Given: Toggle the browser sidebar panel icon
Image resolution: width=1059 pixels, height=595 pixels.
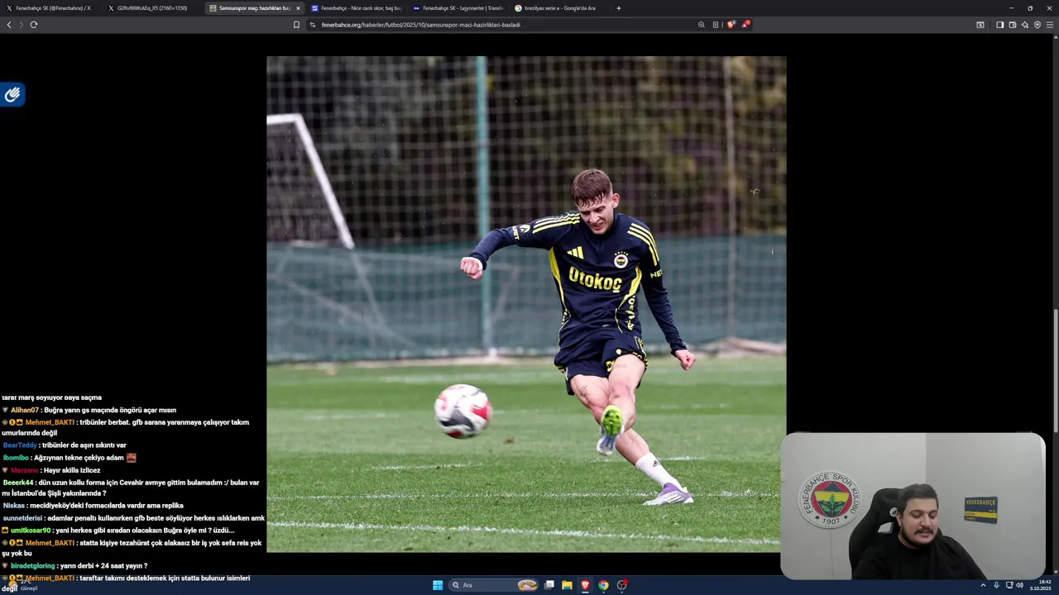Looking at the screenshot, I should (999, 25).
